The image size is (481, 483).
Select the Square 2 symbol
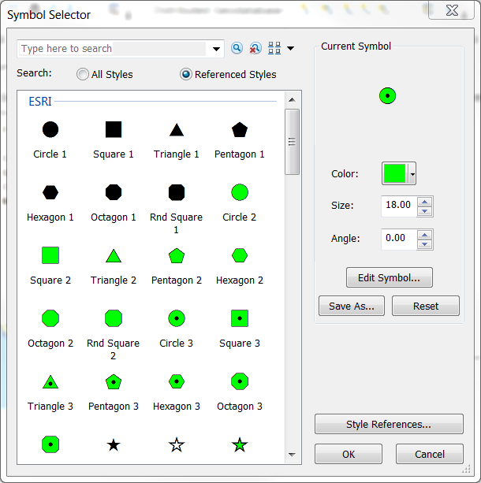point(50,255)
